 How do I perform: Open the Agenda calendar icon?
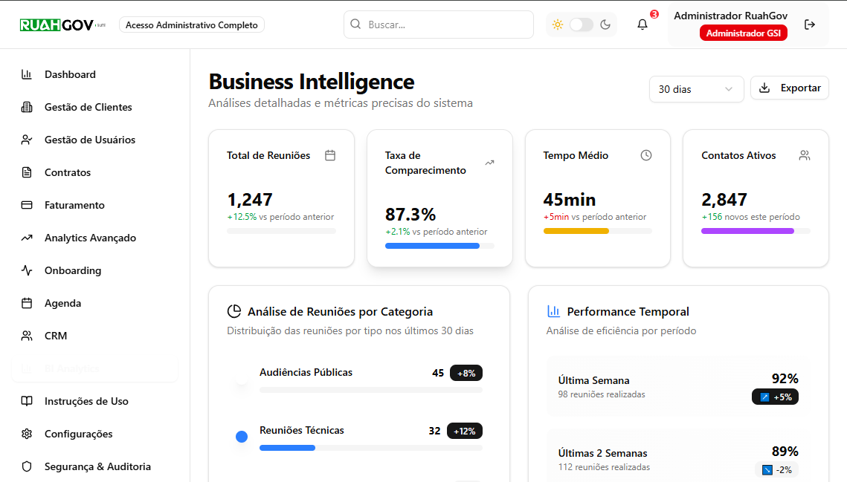click(x=25, y=303)
